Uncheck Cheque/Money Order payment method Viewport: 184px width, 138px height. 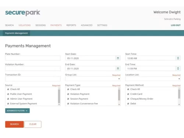pyautogui.click(x=128, y=99)
